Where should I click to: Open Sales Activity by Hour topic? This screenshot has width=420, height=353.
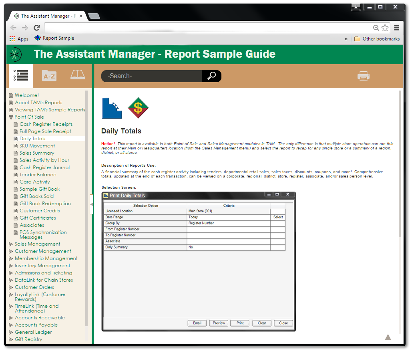click(44, 161)
